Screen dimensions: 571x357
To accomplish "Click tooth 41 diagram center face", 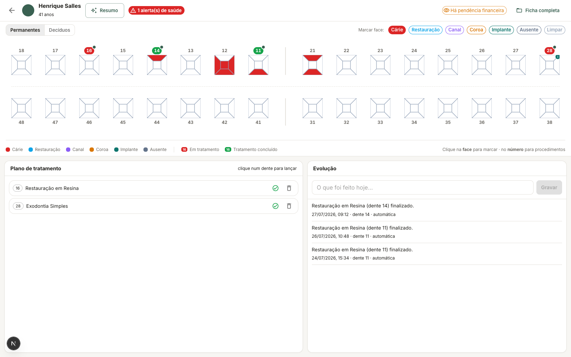I will [258, 108].
